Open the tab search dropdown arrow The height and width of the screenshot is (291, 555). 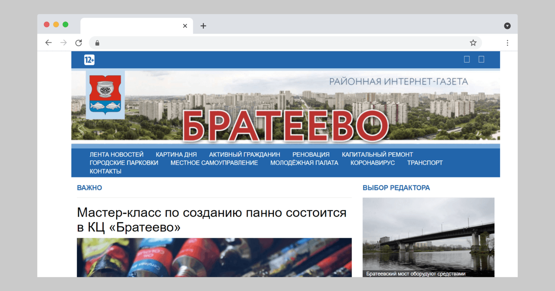tap(507, 26)
